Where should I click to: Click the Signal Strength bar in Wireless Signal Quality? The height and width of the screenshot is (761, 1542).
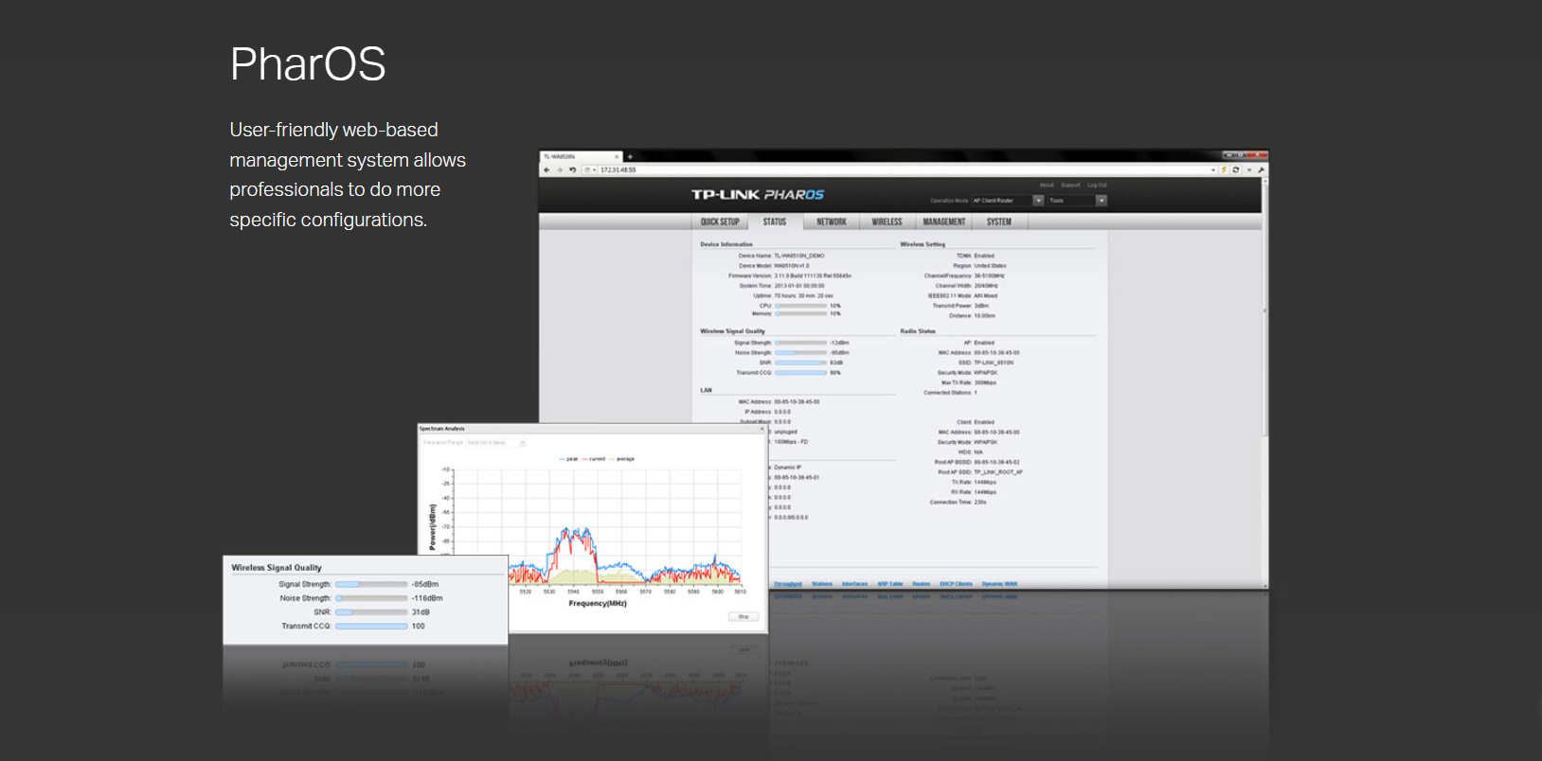371,585
